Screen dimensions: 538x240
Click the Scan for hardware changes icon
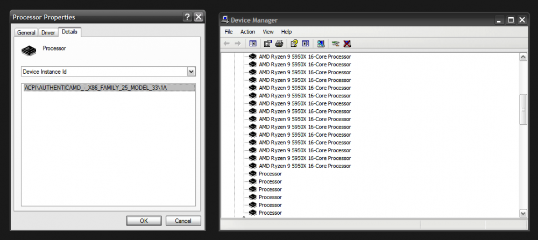click(321, 44)
